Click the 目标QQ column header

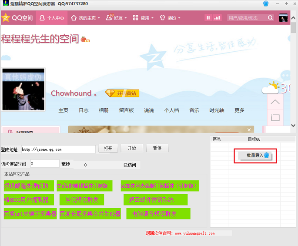(x=254, y=139)
